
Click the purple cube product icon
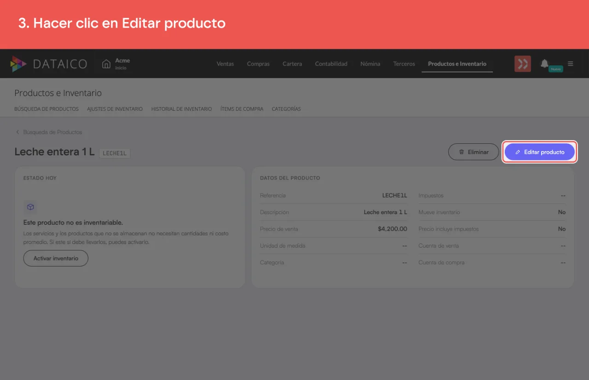click(30, 207)
